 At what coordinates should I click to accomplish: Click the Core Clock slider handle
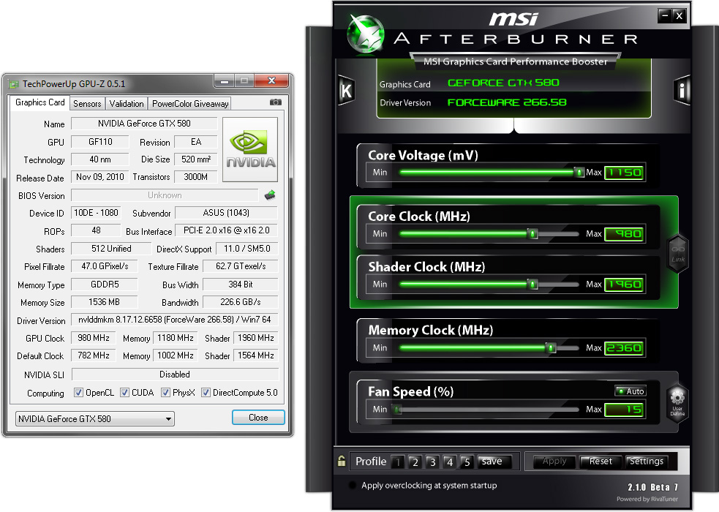(532, 234)
